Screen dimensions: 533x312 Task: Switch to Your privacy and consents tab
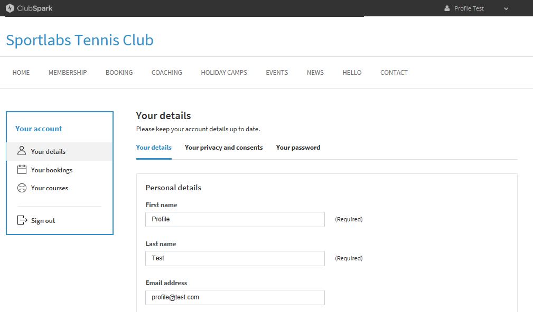pyautogui.click(x=223, y=148)
